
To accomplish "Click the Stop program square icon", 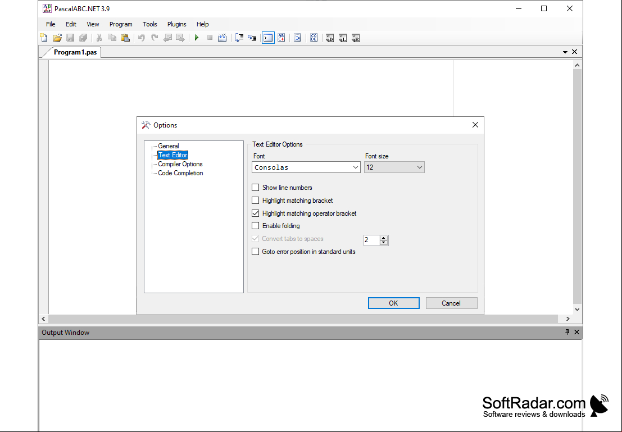I will coord(210,38).
